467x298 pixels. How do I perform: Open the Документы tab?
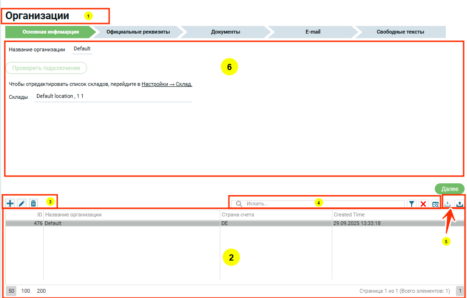226,32
